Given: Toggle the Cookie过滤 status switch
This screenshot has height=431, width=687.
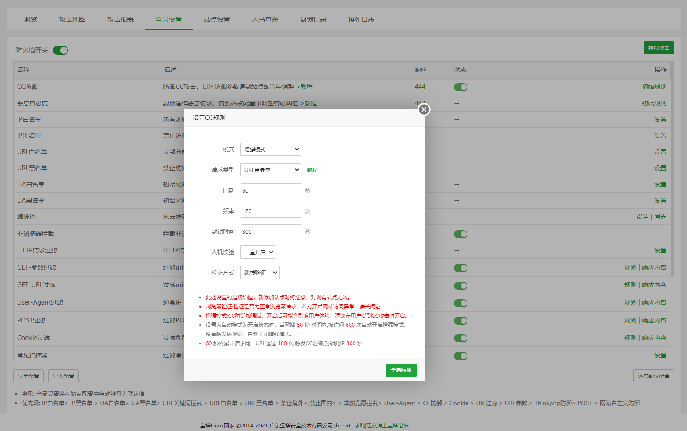Looking at the screenshot, I should 460,338.
